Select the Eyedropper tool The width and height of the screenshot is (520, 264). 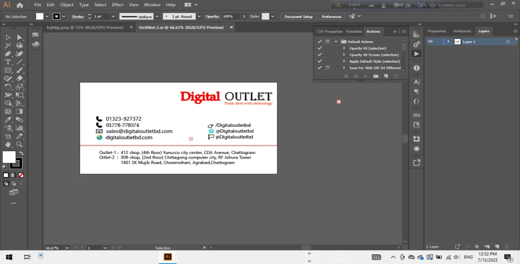(x=8, y=120)
